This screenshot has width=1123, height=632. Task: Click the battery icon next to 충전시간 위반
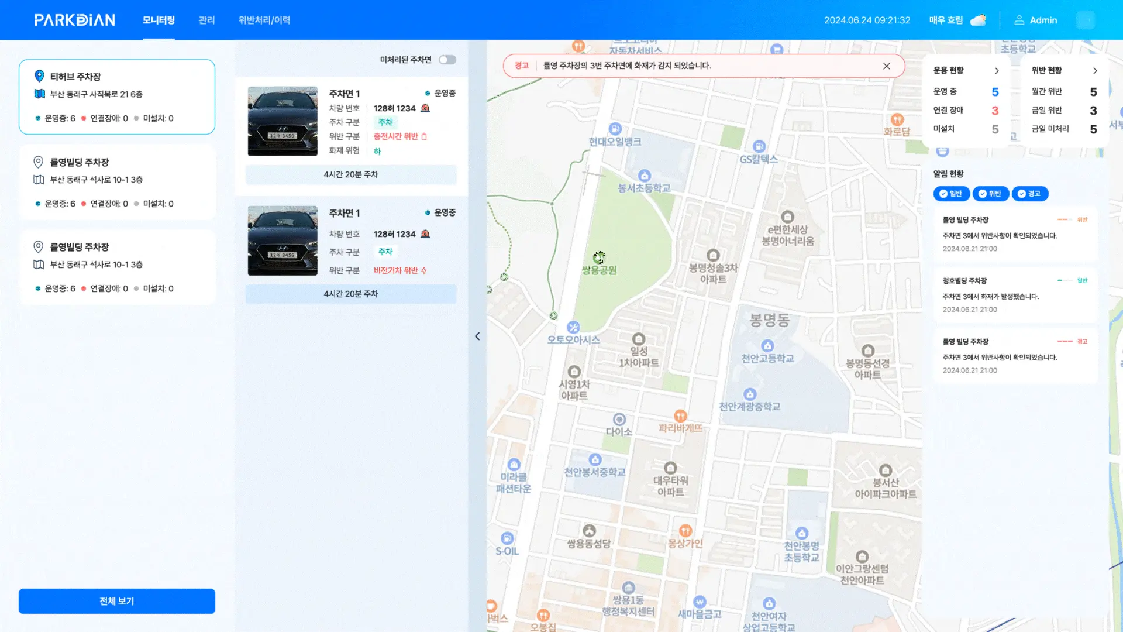point(424,136)
